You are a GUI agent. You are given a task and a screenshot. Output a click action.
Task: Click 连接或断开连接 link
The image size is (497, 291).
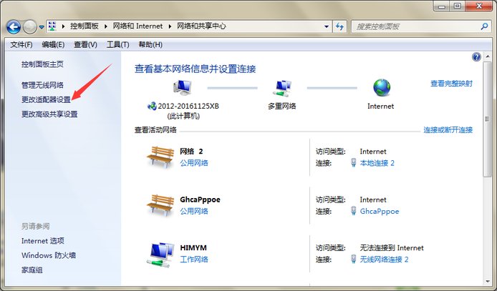448,129
